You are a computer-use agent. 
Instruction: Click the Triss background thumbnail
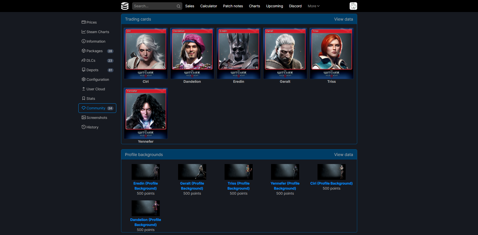pyautogui.click(x=239, y=172)
